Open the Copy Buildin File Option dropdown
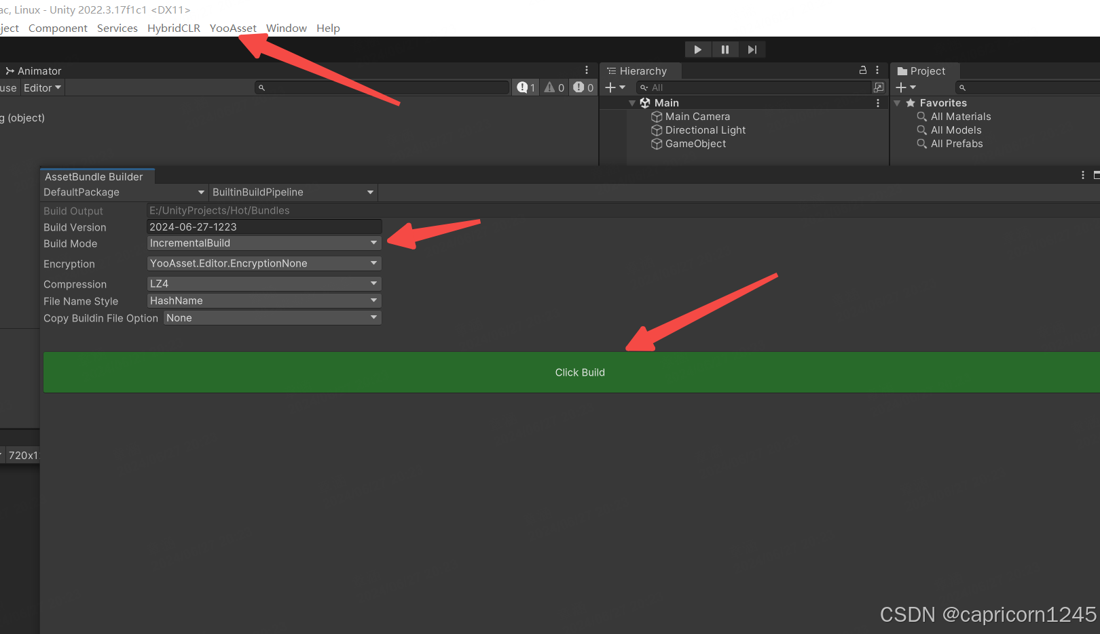1100x634 pixels. tap(272, 318)
